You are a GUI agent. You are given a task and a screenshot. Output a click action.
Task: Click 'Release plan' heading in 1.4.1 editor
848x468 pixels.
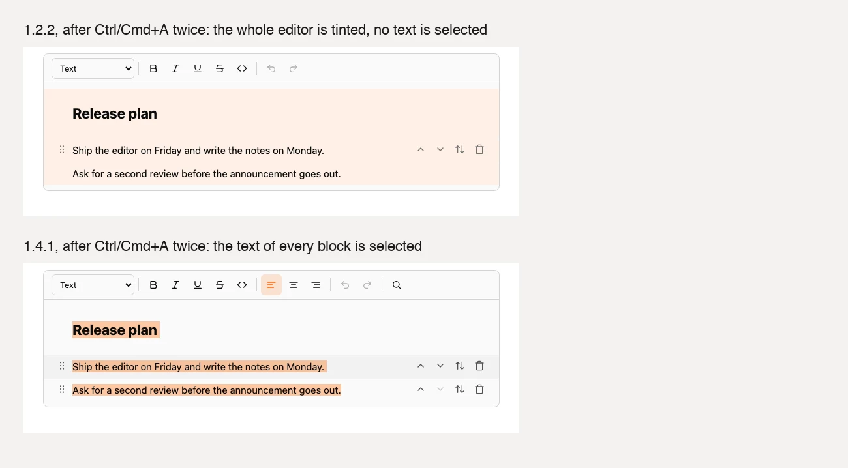(x=115, y=330)
